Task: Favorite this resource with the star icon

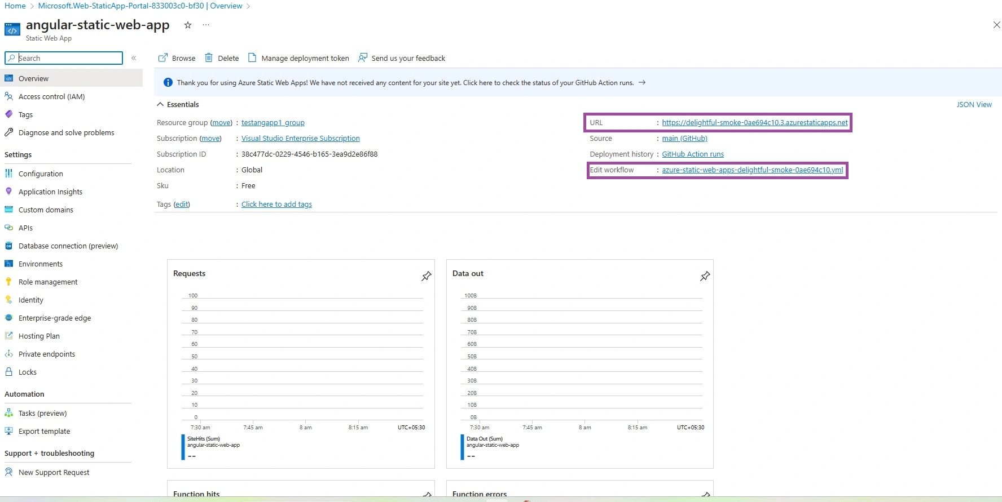Action: point(188,25)
